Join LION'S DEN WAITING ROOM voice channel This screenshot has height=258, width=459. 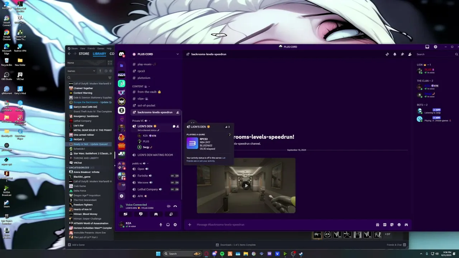[155, 155]
